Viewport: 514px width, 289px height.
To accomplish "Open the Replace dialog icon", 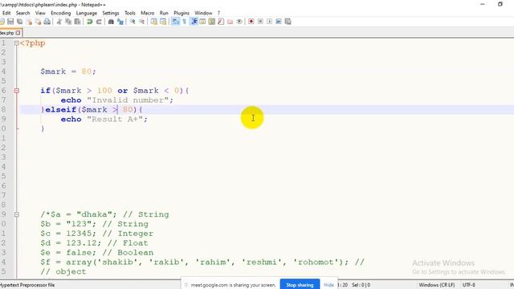I will [120, 22].
